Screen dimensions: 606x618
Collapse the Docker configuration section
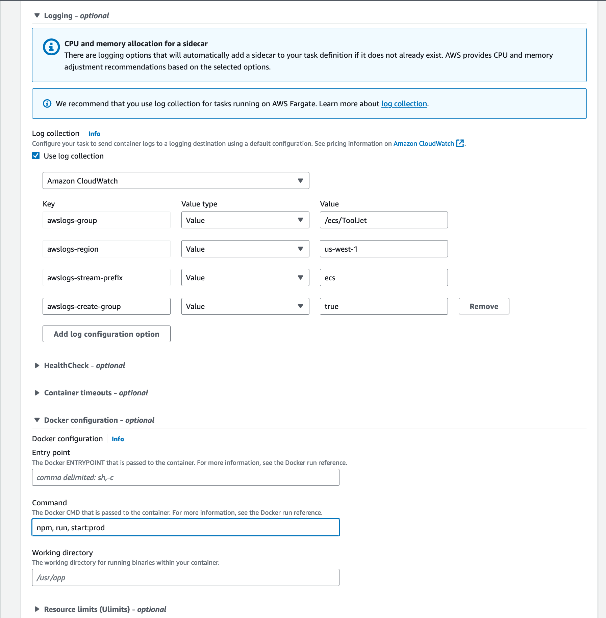(37, 420)
